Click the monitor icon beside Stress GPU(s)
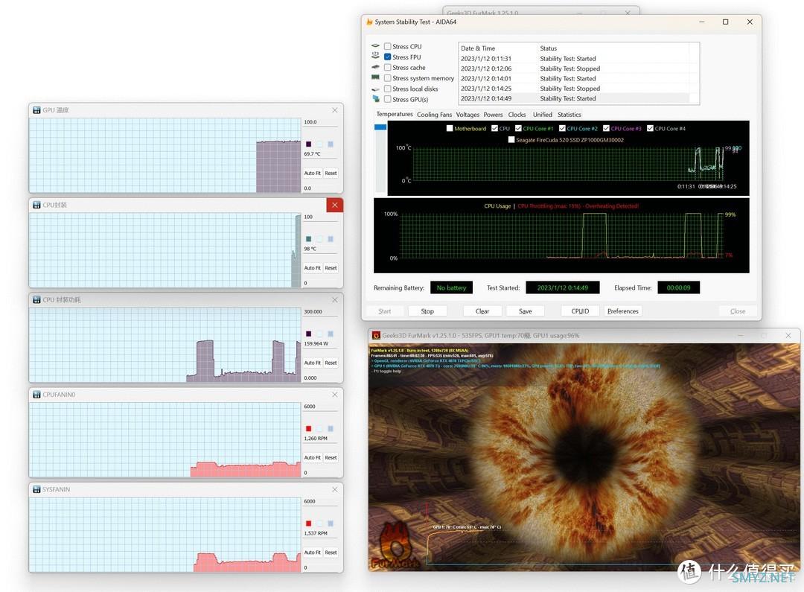 pos(376,98)
